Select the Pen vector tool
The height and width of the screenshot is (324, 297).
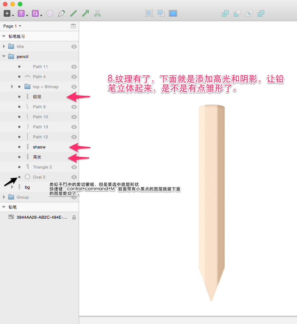pos(62,13)
